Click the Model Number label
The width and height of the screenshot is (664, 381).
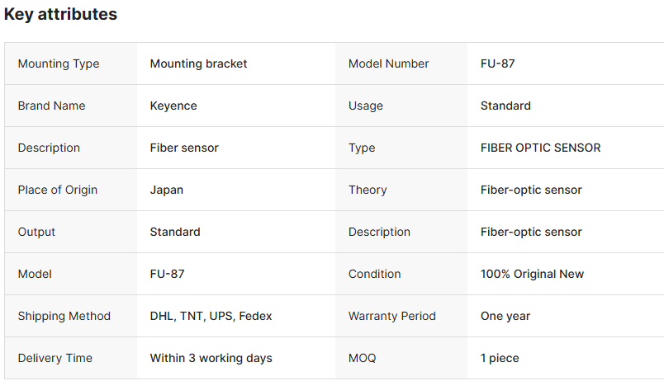[388, 63]
